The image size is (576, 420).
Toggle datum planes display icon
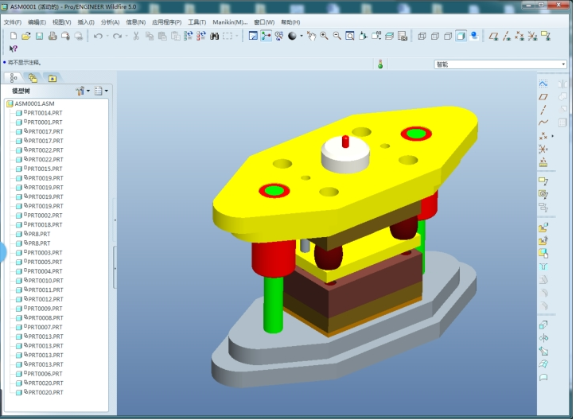coord(493,36)
